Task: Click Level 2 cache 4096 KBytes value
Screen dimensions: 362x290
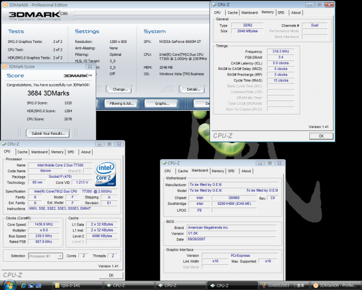Action: (x=102, y=236)
